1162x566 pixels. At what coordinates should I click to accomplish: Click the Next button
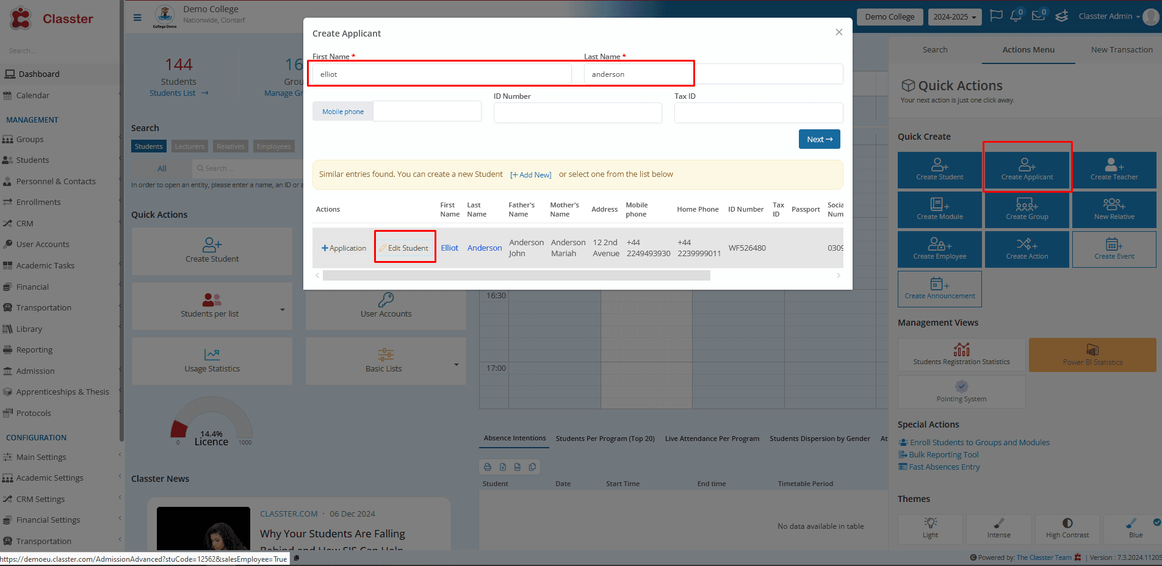pos(819,139)
